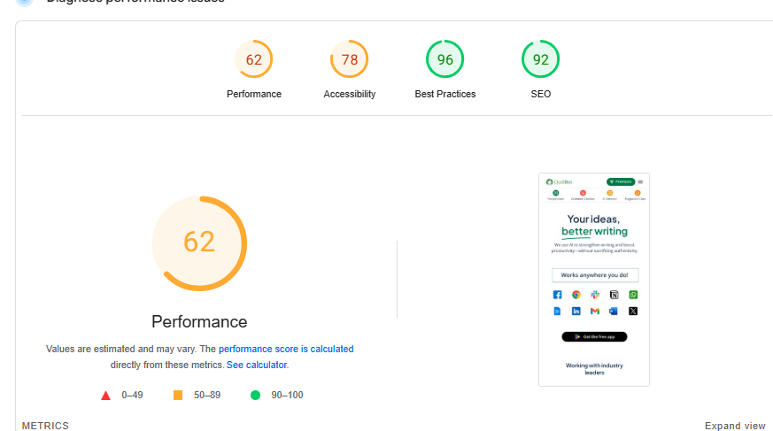This screenshot has height=431, width=773.
Task: Open the SEO score gauge
Action: (x=540, y=60)
